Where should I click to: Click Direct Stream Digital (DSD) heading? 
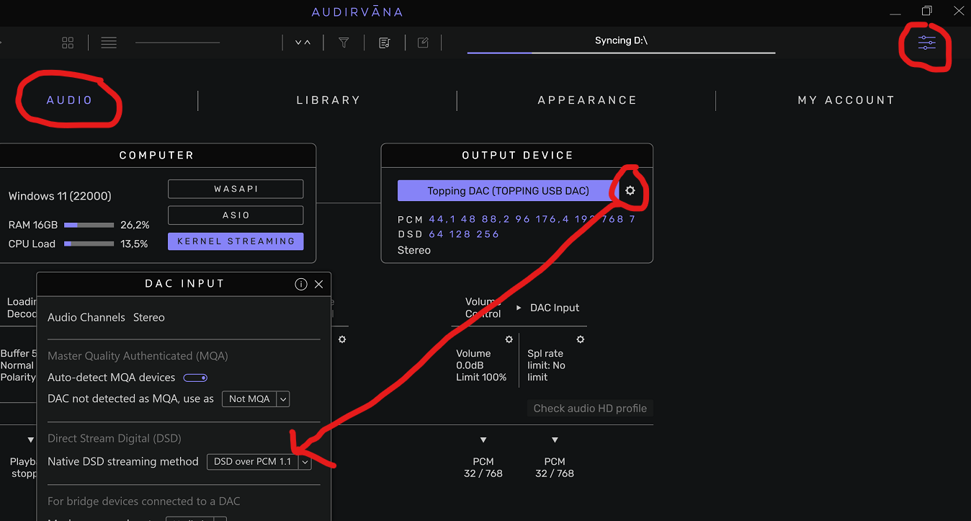coord(115,438)
